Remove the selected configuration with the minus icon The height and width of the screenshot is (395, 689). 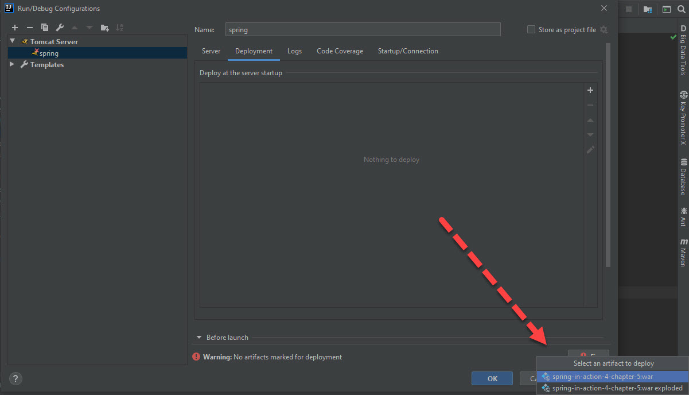[x=30, y=28]
